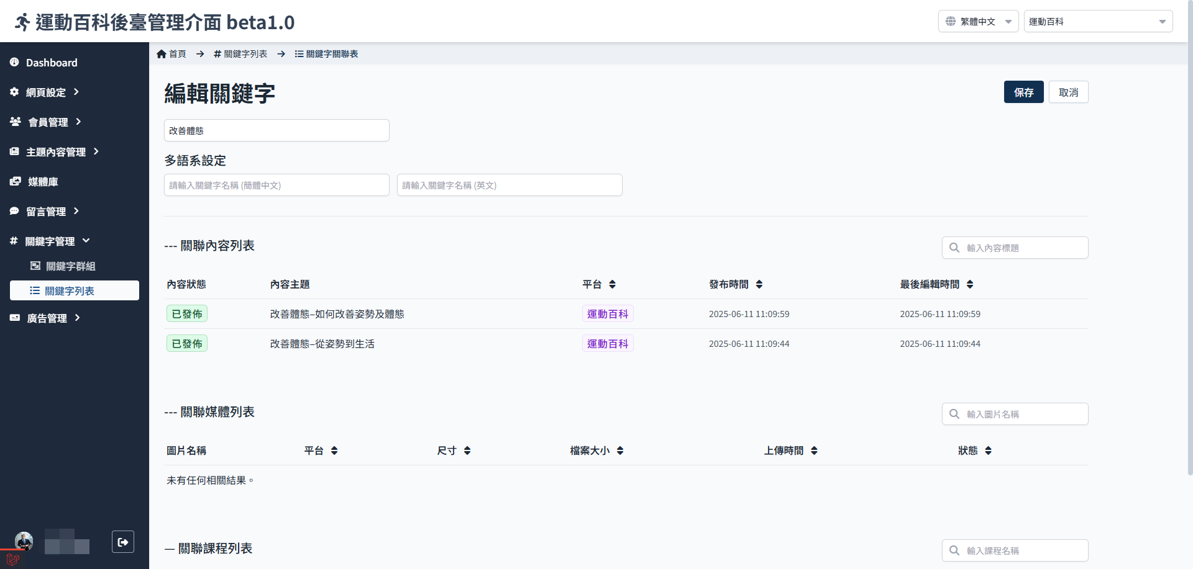Expand the 會員管理 menu chevron
Image resolution: width=1193 pixels, height=569 pixels.
tap(78, 122)
